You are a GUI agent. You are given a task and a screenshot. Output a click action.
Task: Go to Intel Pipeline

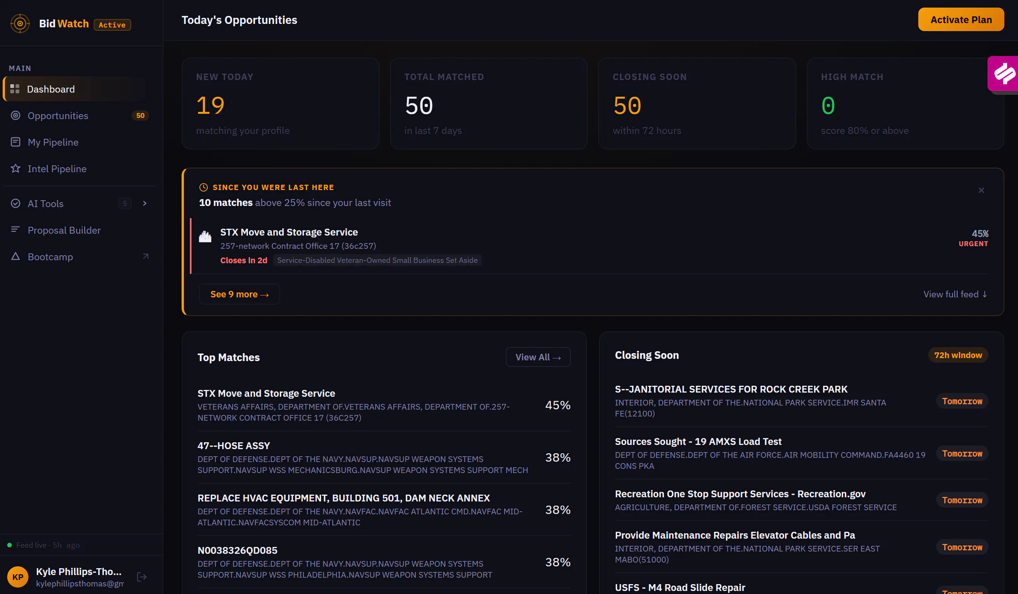click(79, 168)
